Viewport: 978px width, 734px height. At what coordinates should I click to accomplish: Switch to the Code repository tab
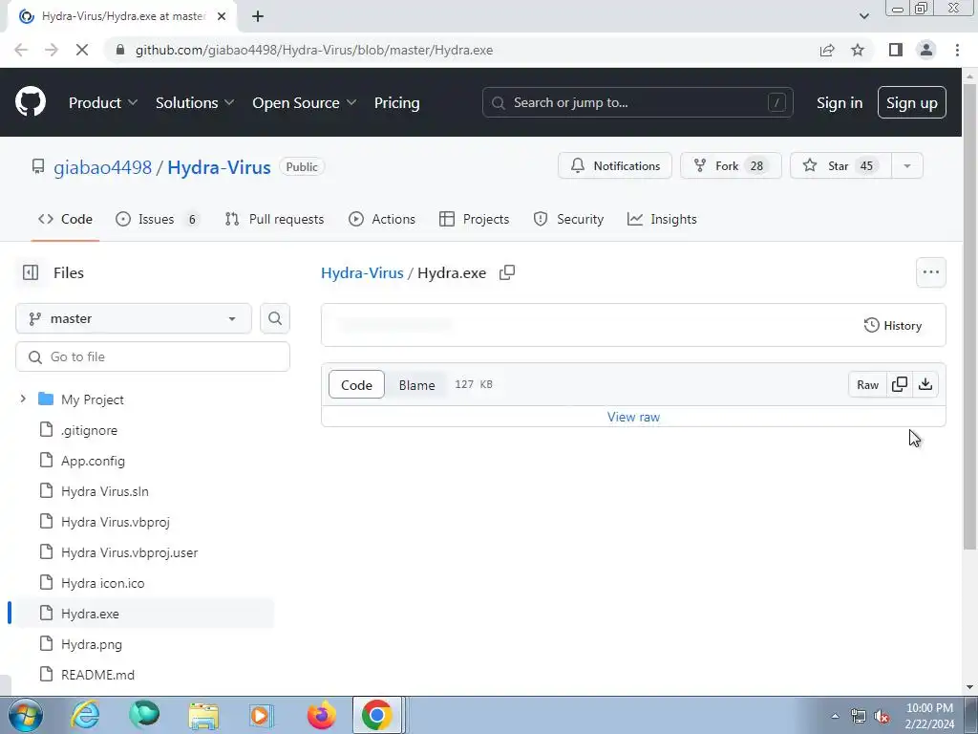tap(65, 219)
